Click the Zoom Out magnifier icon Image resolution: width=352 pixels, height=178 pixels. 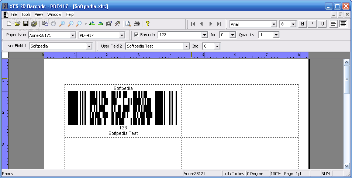(70, 24)
